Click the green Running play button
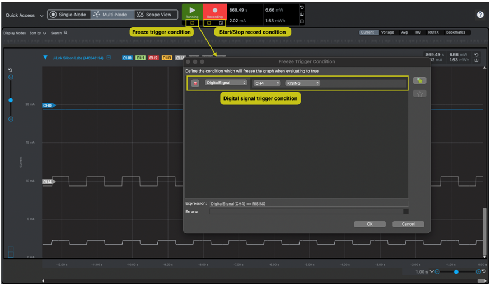Image resolution: width=491 pixels, height=286 pixels. tap(192, 11)
